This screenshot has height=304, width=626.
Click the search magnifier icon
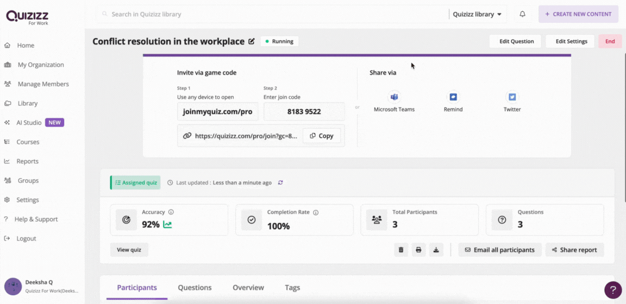(x=105, y=14)
